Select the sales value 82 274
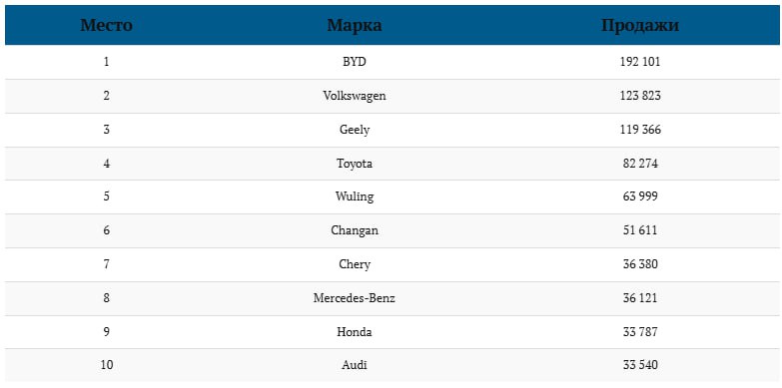Image resolution: width=782 pixels, height=388 pixels. pos(640,164)
